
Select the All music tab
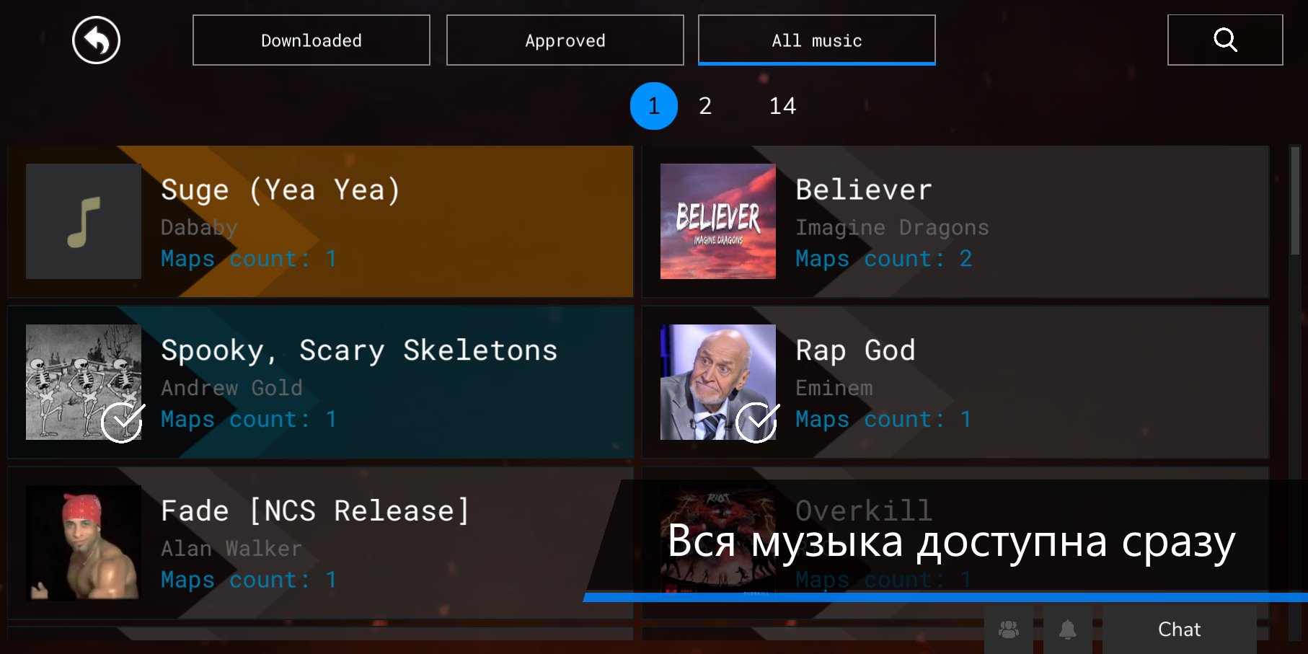pyautogui.click(x=817, y=40)
